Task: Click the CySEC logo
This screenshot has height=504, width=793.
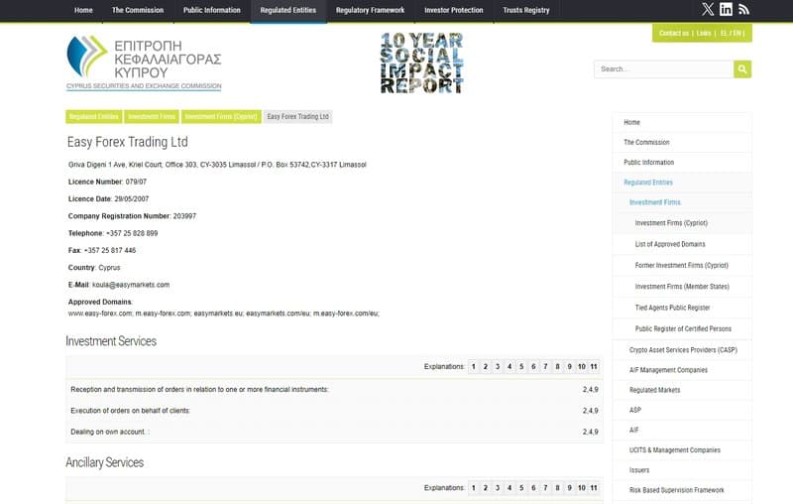Action: (x=144, y=63)
